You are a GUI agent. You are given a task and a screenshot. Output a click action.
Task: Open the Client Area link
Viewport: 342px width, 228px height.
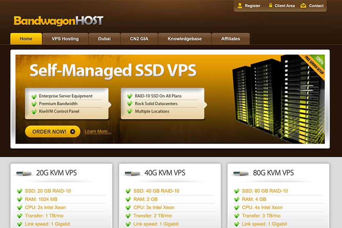(284, 6)
